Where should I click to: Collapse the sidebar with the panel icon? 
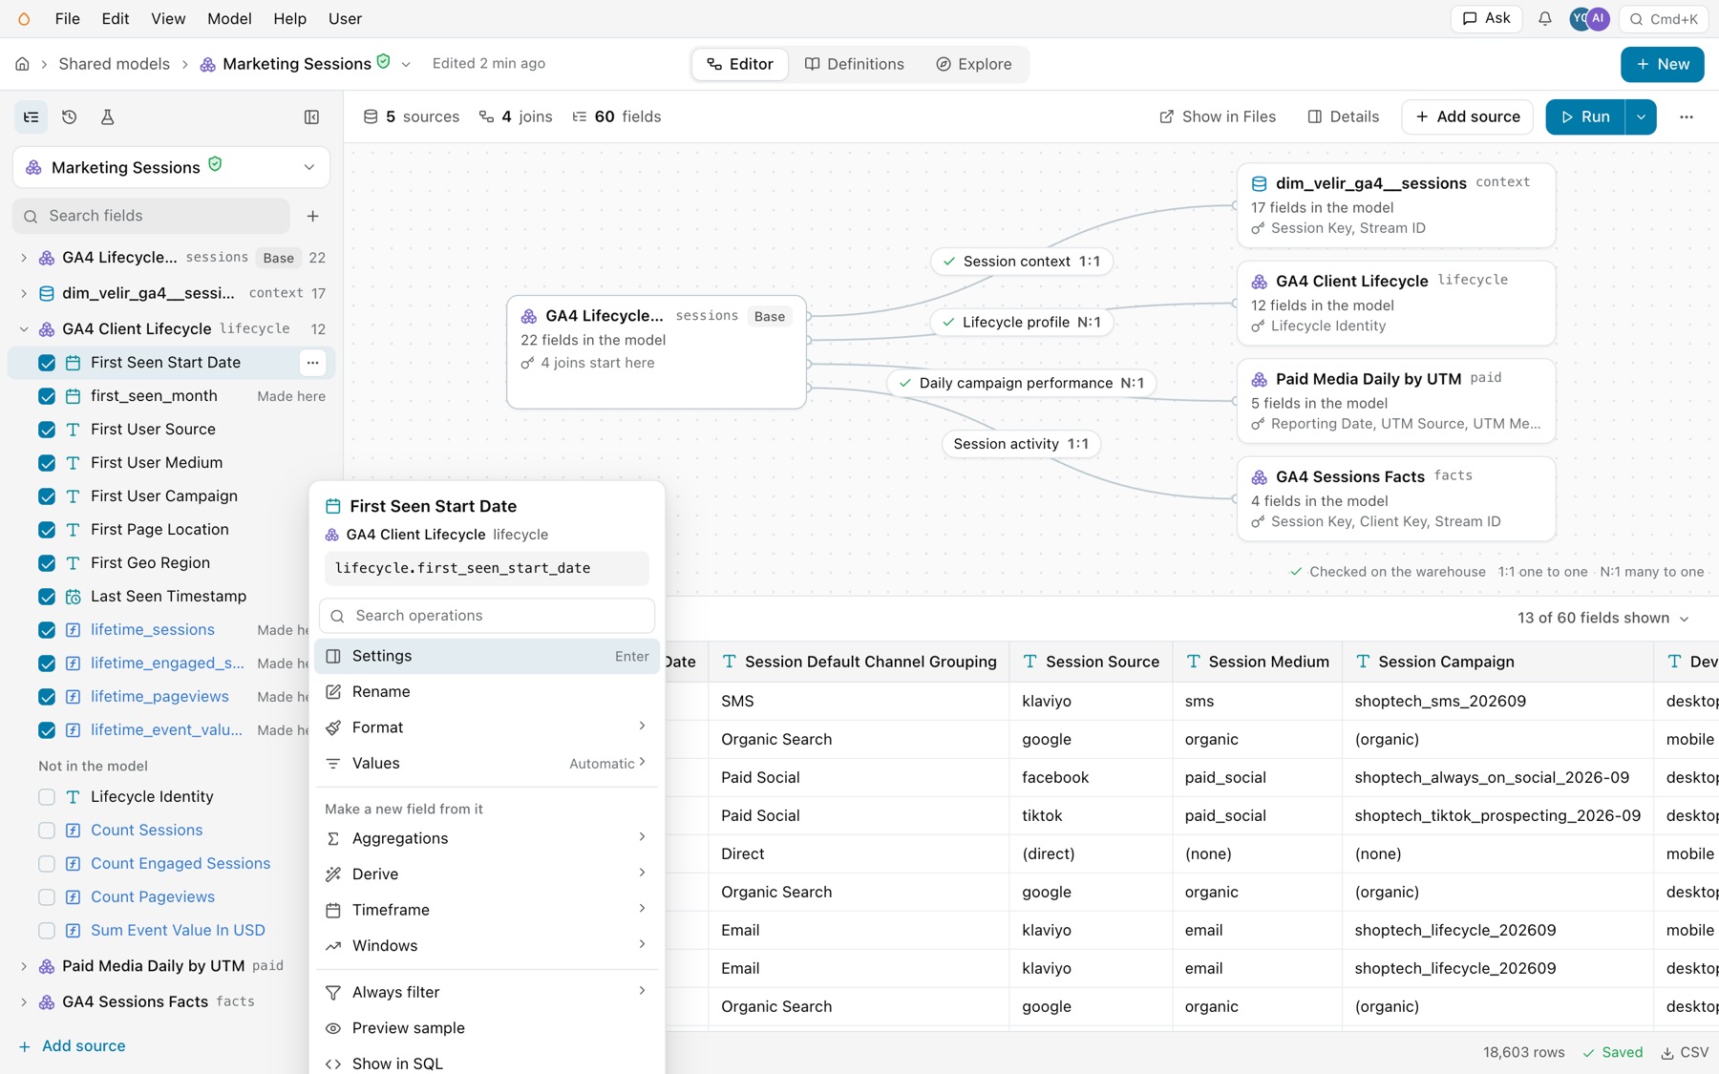pos(311,116)
